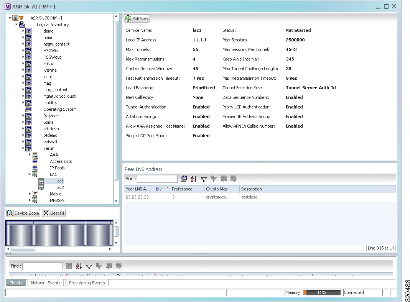The image size is (410, 302).
Task: Switch to the Tickets tab
Action: [16, 283]
